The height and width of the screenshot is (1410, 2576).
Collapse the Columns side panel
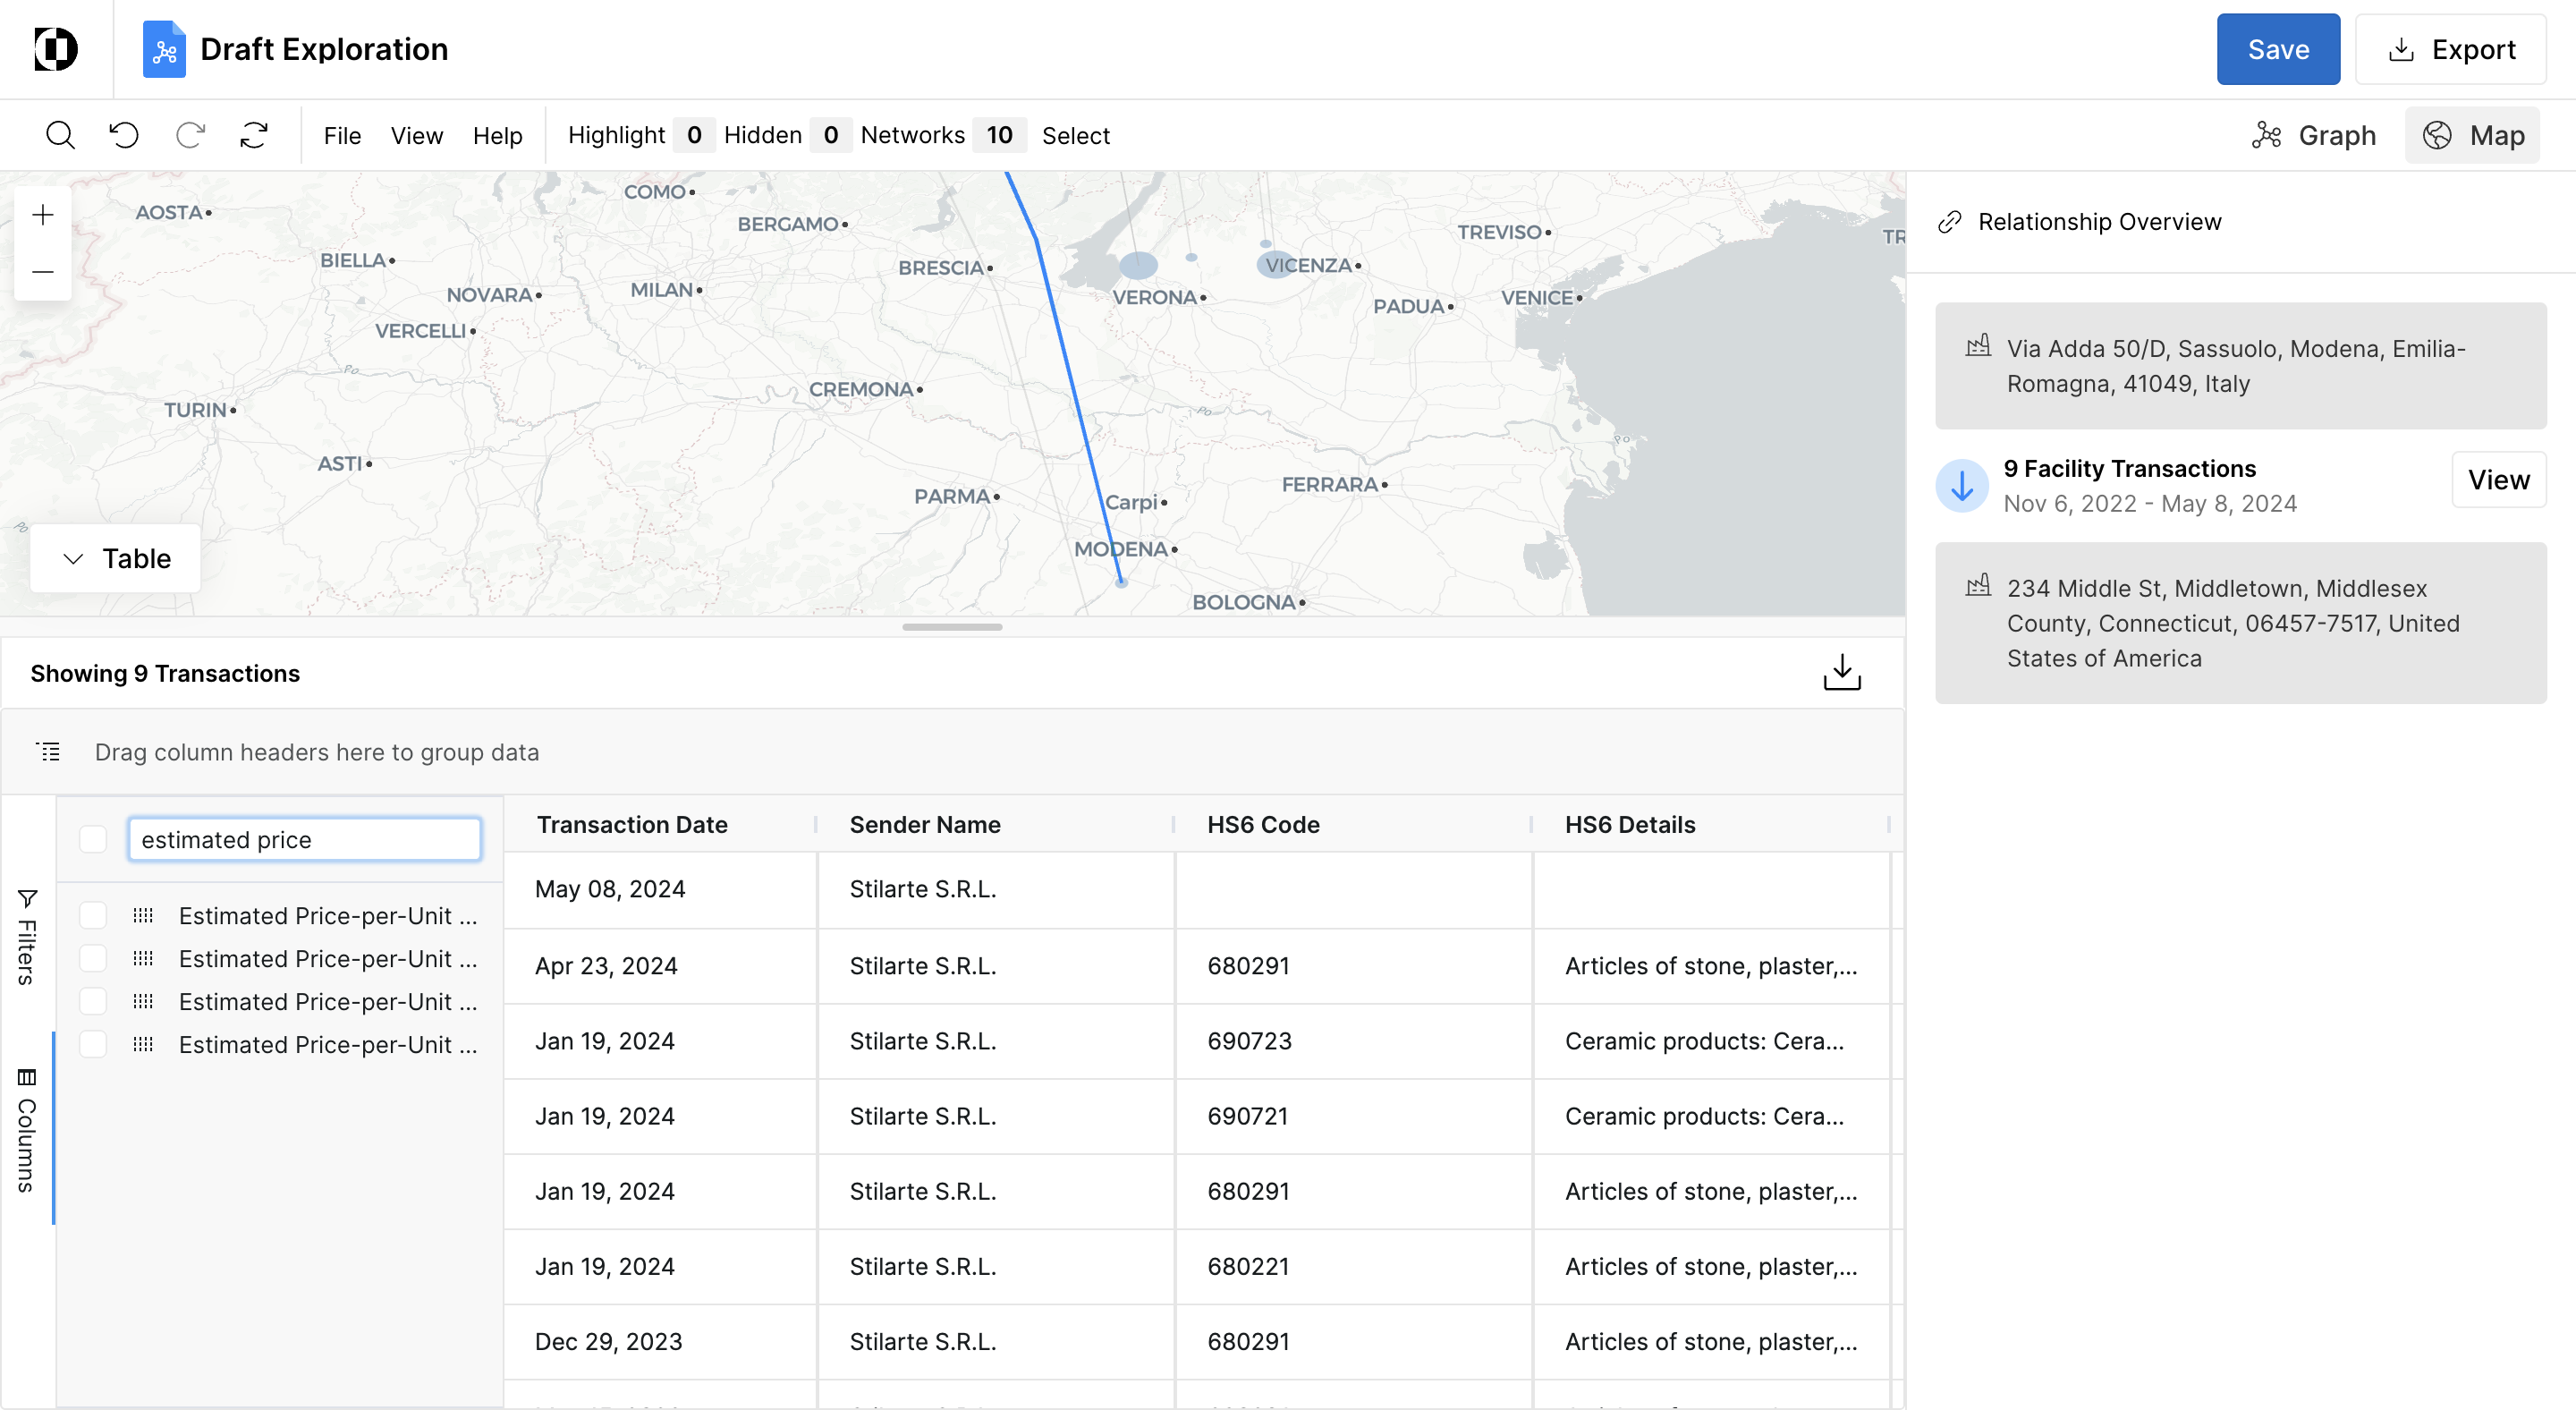27,1130
